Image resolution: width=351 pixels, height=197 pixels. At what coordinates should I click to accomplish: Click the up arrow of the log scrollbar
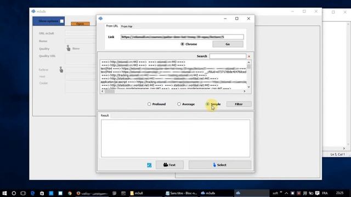pos(248,62)
